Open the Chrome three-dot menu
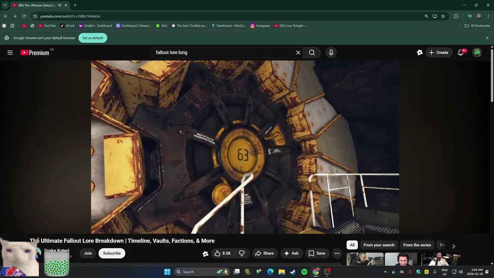The image size is (494, 278). click(488, 16)
